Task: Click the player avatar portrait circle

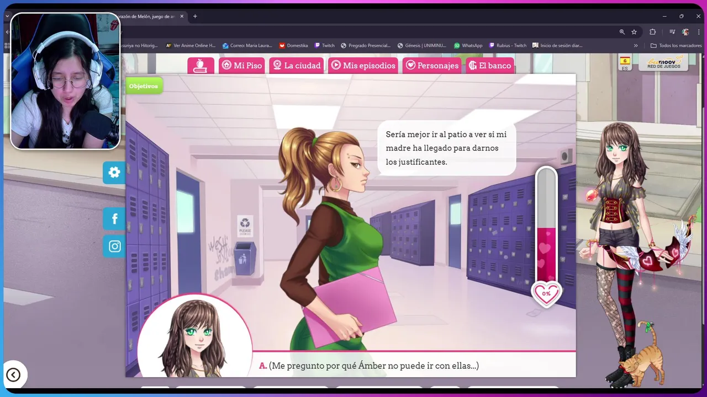Action: [x=194, y=336]
